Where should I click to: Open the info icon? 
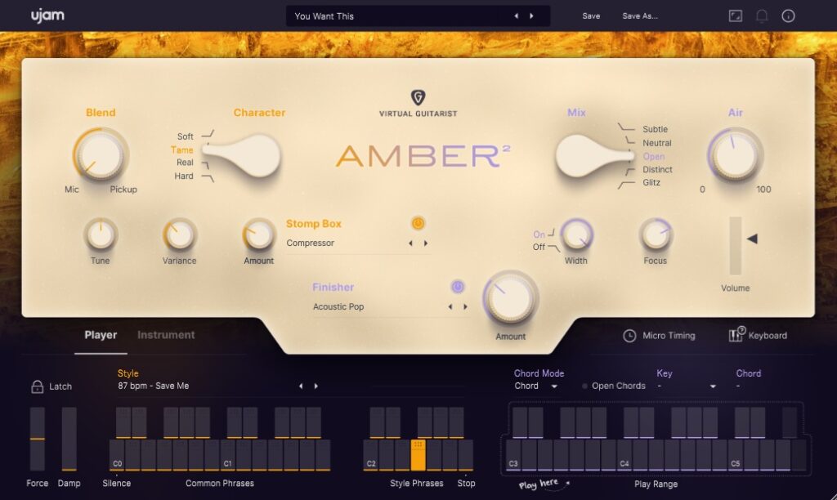[x=788, y=16]
